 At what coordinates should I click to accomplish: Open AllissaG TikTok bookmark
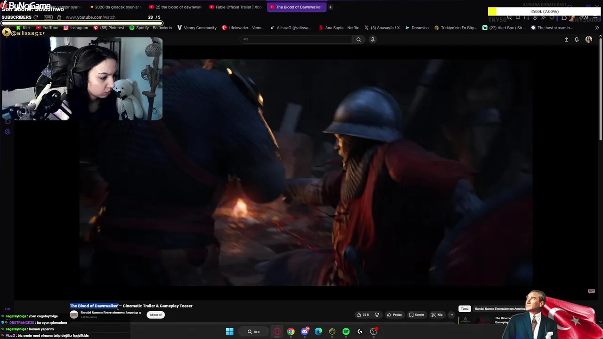click(291, 28)
